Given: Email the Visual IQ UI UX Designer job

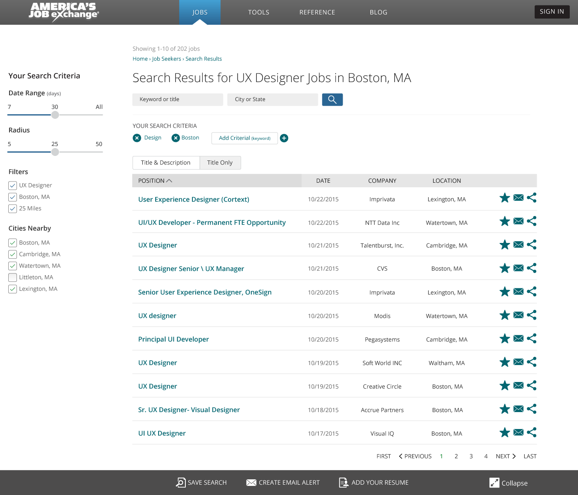Looking at the screenshot, I should pos(519,433).
